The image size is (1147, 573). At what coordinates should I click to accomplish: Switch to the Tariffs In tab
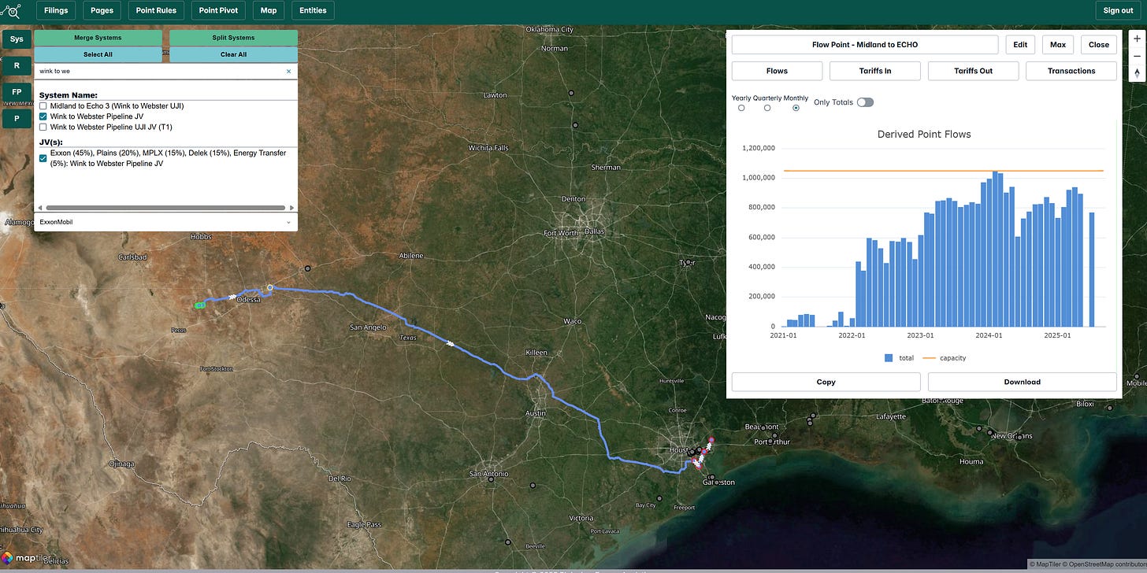[875, 71]
